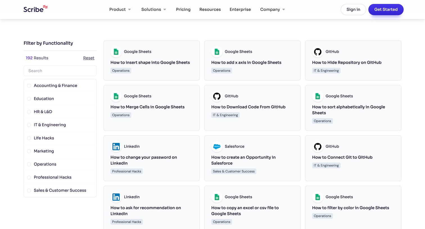Click Google Sheets icon on insert shape card
The image size is (425, 229).
click(116, 52)
